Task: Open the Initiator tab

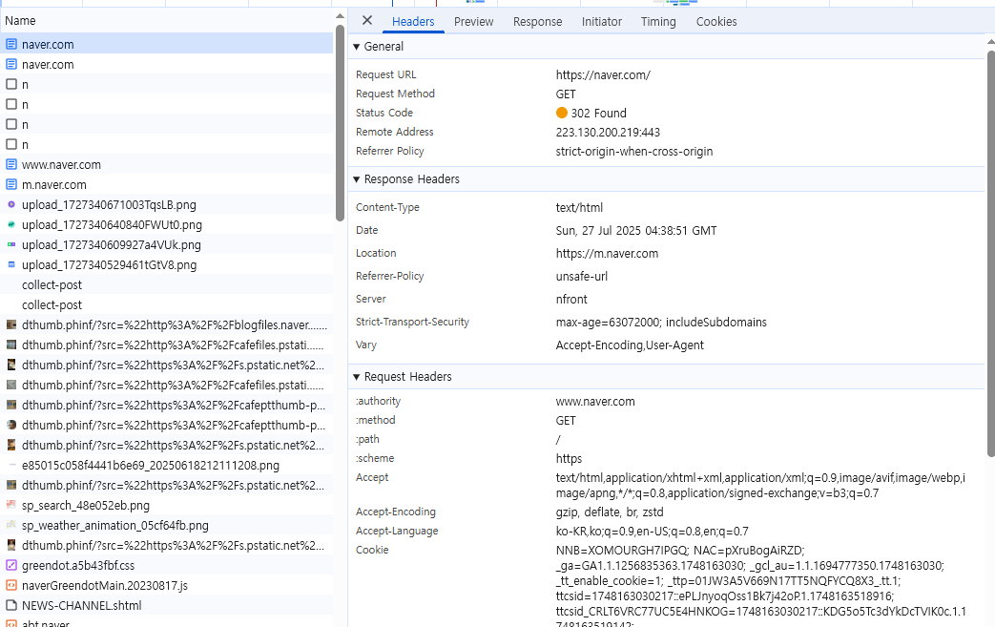Action: [x=602, y=22]
